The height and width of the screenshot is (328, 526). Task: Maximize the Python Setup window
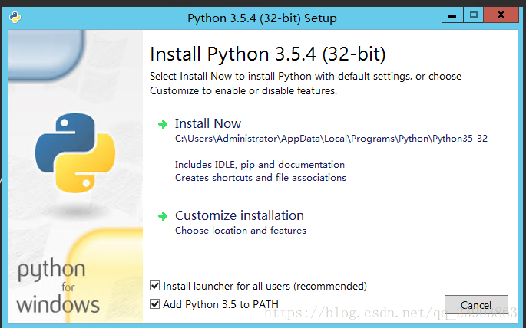point(473,15)
